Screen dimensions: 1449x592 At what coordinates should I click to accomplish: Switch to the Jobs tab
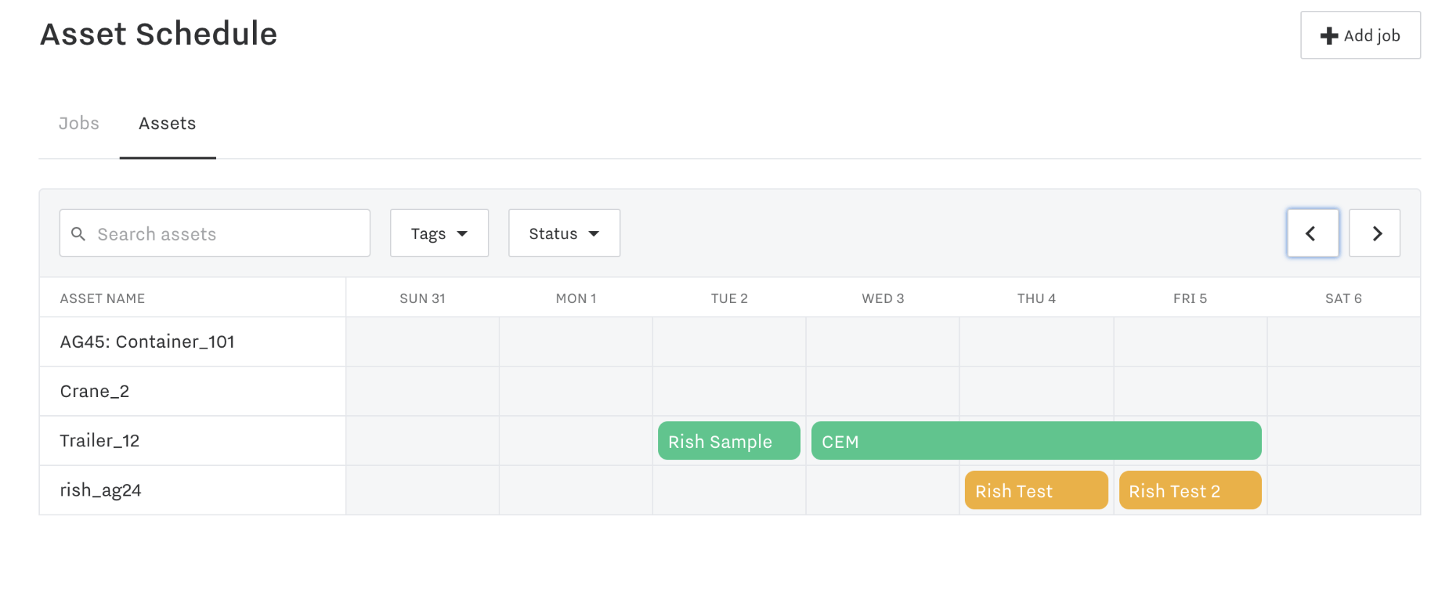click(x=78, y=123)
